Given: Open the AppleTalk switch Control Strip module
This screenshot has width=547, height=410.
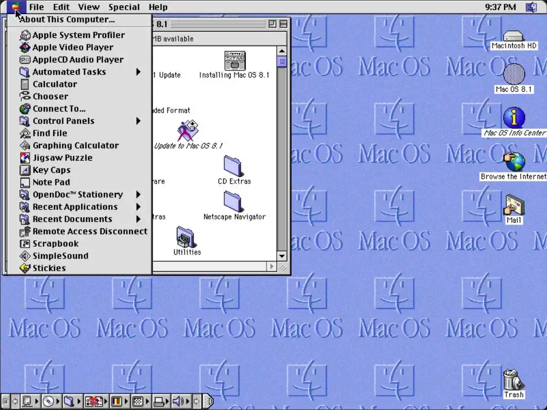Looking at the screenshot, I should (x=29, y=401).
